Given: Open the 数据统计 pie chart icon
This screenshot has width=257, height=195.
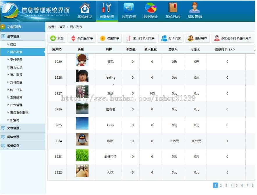Looking at the screenshot, I should (151, 8).
